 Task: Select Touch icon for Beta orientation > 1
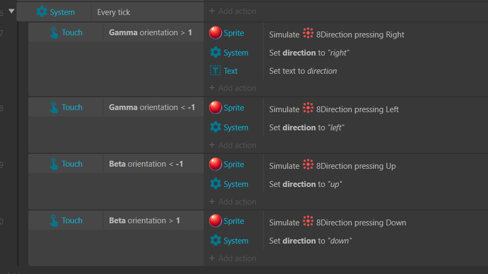[x=54, y=221]
